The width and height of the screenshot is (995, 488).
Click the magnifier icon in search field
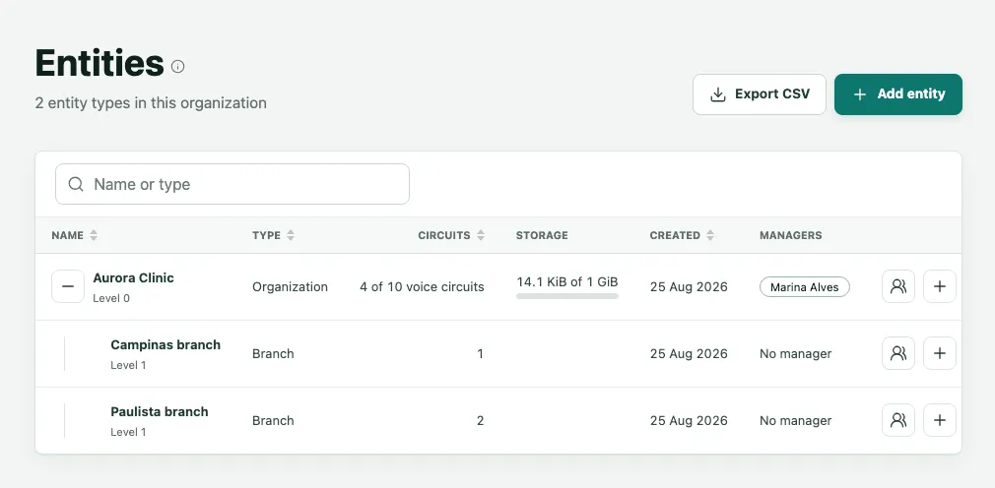[76, 184]
